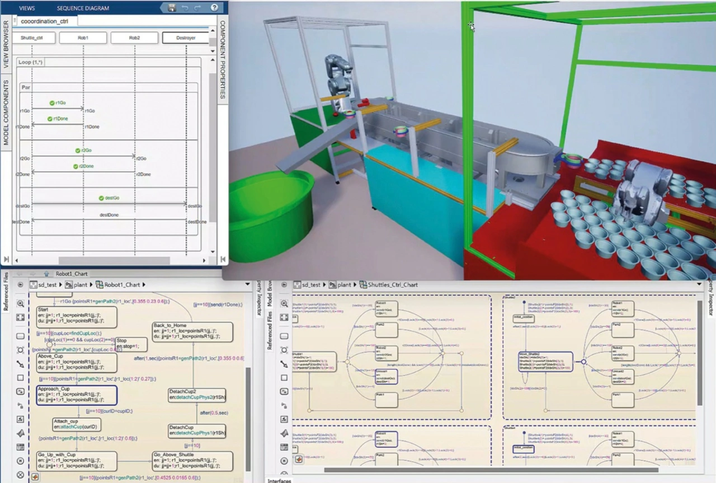Click the Save icon in the sequence diagram toolbar
The image size is (716, 483).
[x=172, y=8]
